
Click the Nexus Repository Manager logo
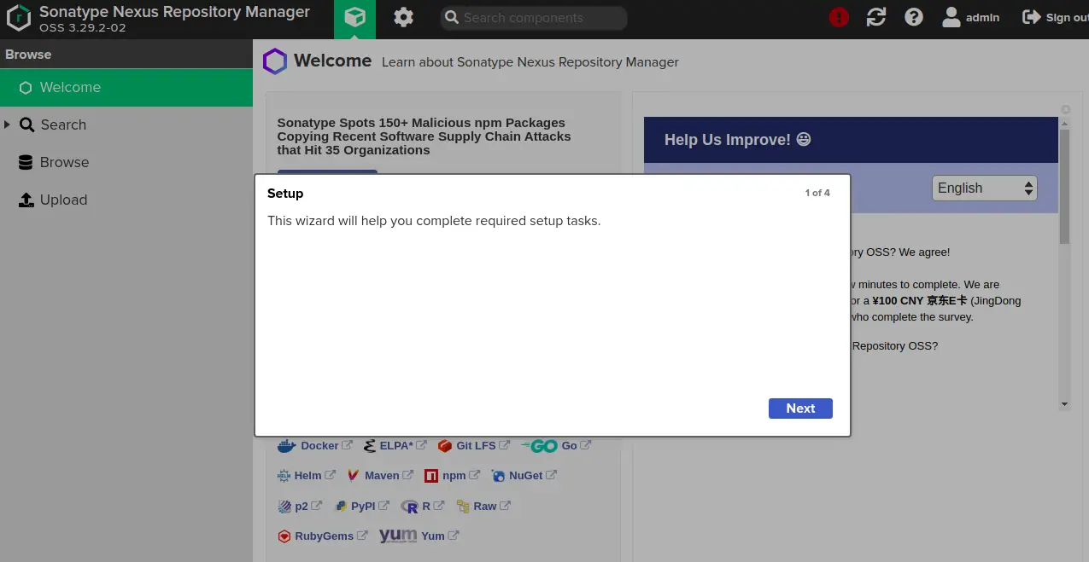click(19, 18)
